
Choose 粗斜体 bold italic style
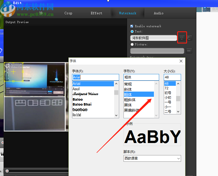pyautogui.click(x=139, y=100)
